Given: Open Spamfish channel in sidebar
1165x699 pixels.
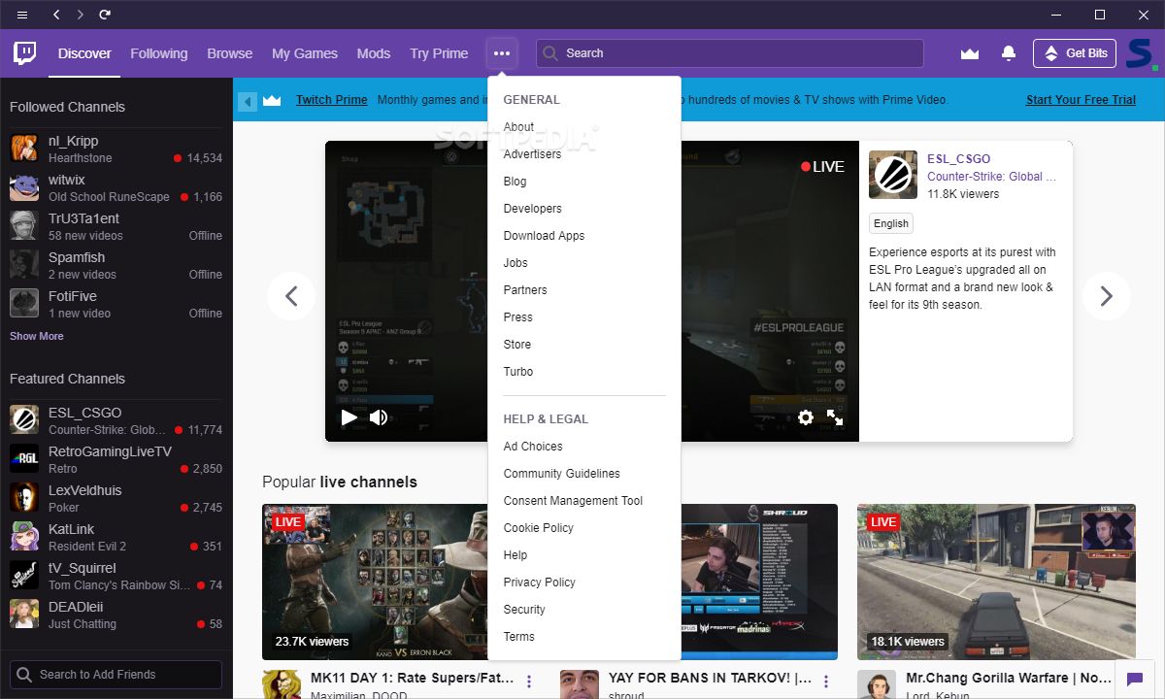Looking at the screenshot, I should [x=116, y=265].
